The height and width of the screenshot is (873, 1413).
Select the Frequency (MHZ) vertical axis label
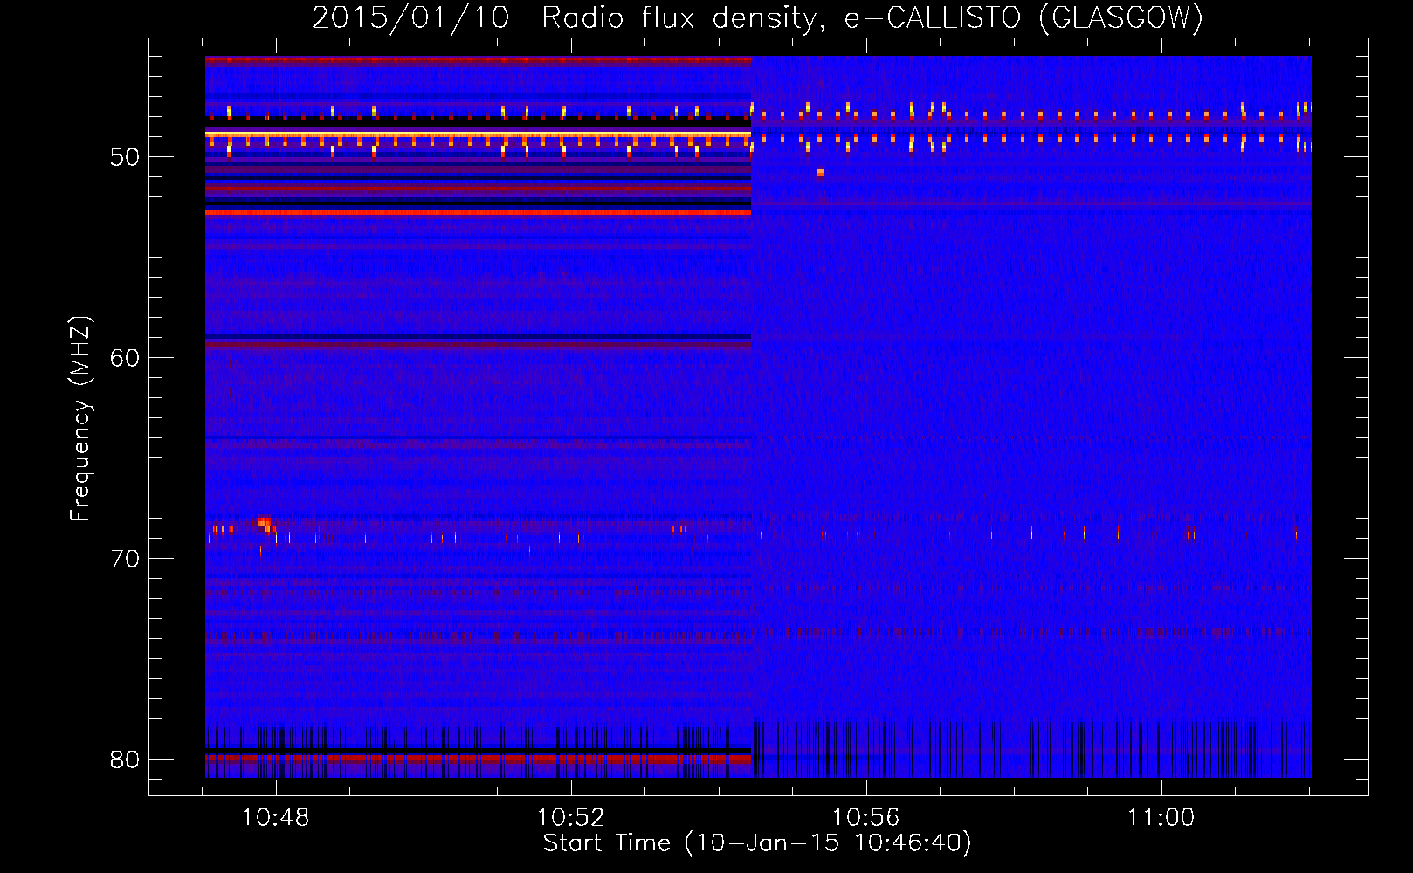(x=80, y=419)
